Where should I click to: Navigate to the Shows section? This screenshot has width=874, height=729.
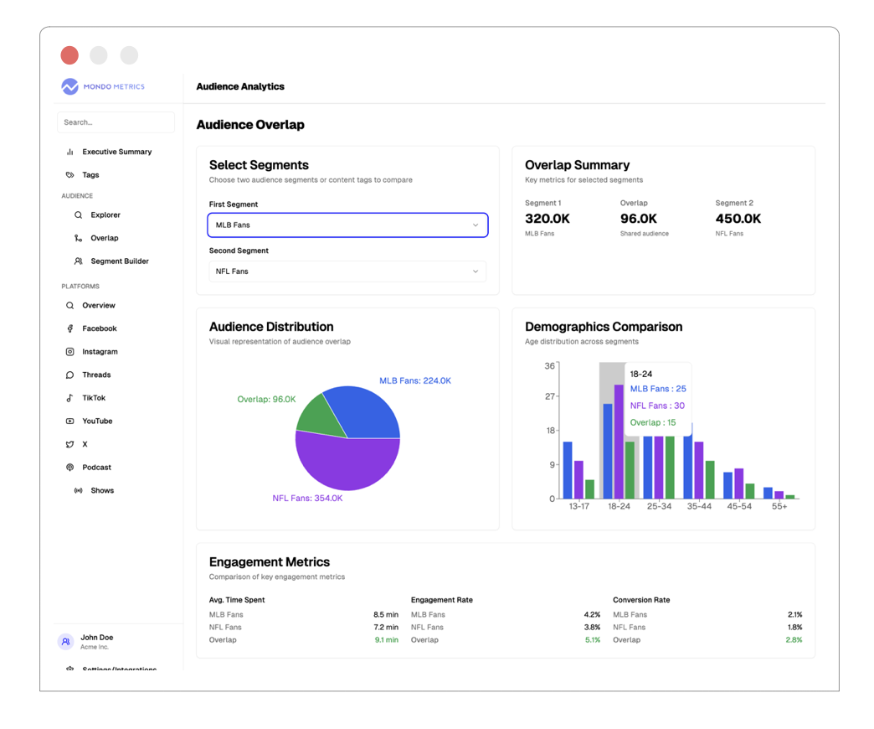(x=102, y=491)
